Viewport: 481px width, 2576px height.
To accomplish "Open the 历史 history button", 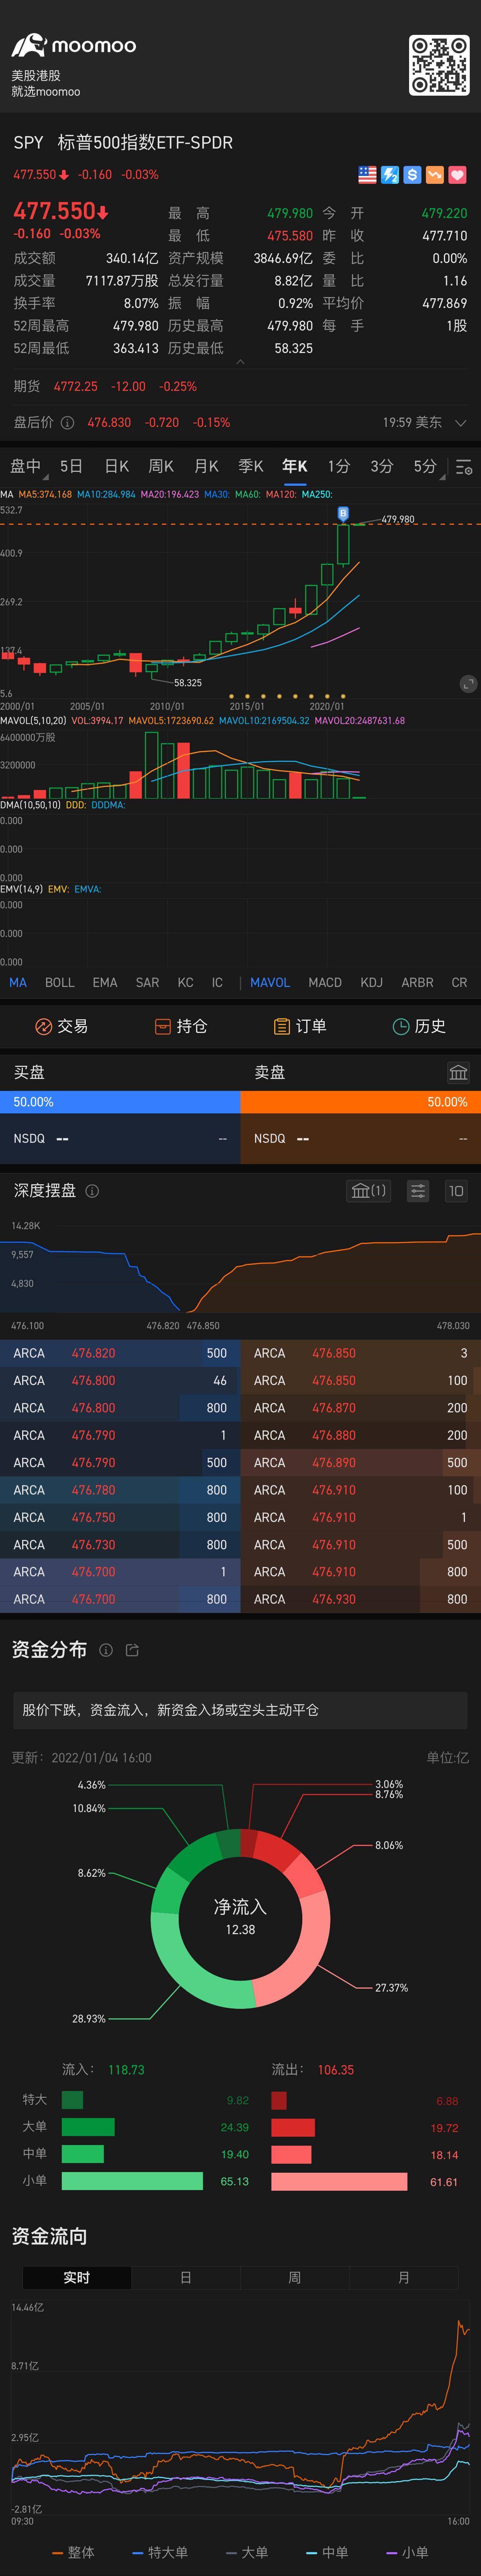I will click(419, 1026).
